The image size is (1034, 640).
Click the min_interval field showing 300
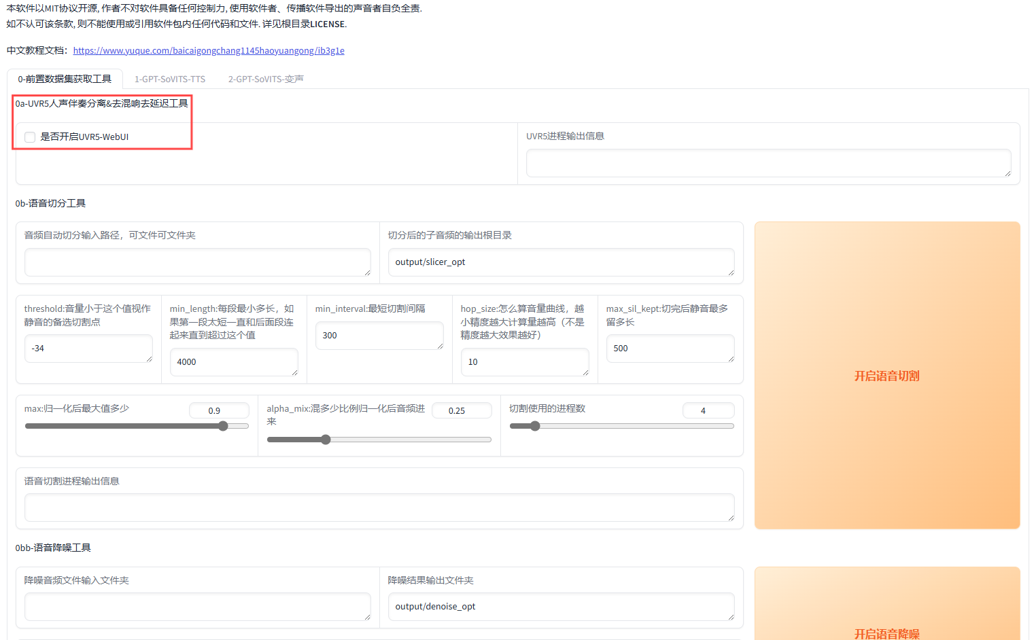pyautogui.click(x=379, y=336)
